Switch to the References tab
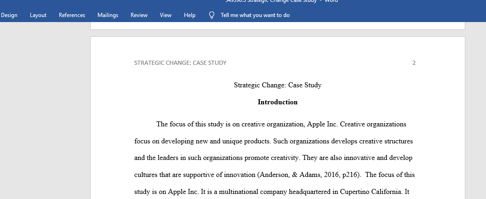The image size is (486, 199). (72, 15)
